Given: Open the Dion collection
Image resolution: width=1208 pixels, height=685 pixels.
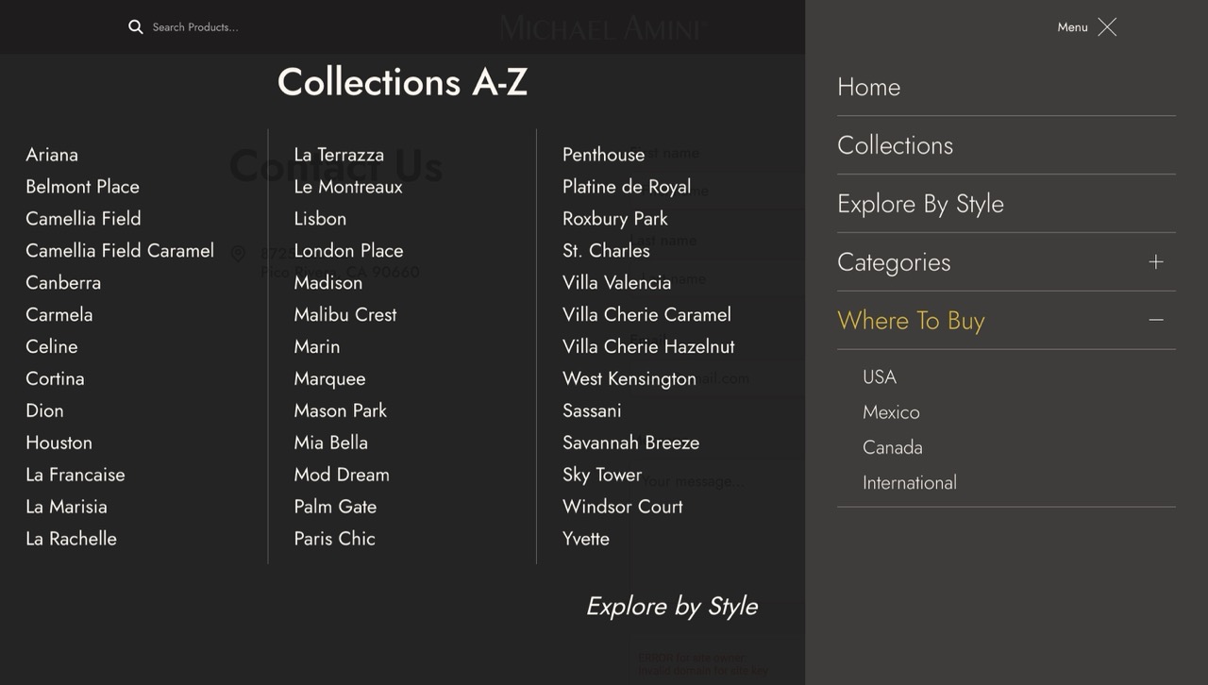Looking at the screenshot, I should pos(44,411).
